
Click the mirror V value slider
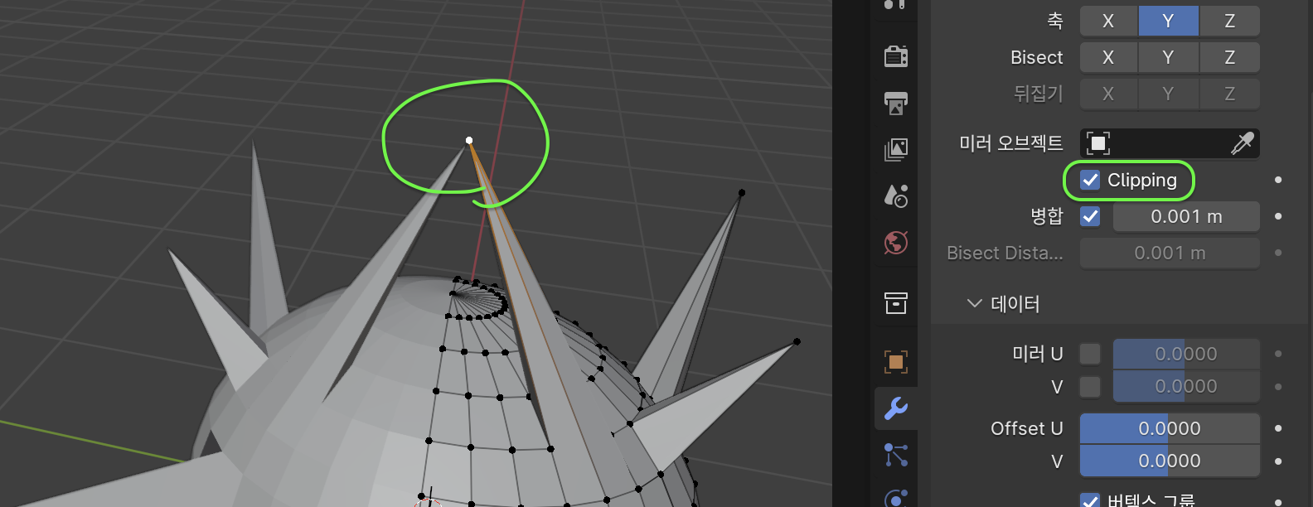[x=1186, y=386]
